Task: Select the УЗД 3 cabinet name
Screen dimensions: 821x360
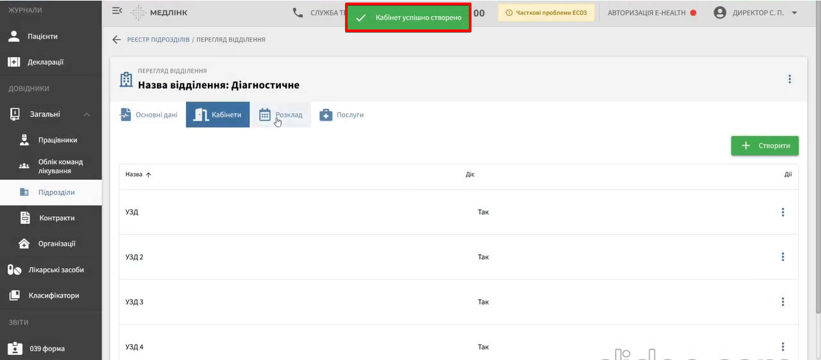Action: [x=134, y=302]
